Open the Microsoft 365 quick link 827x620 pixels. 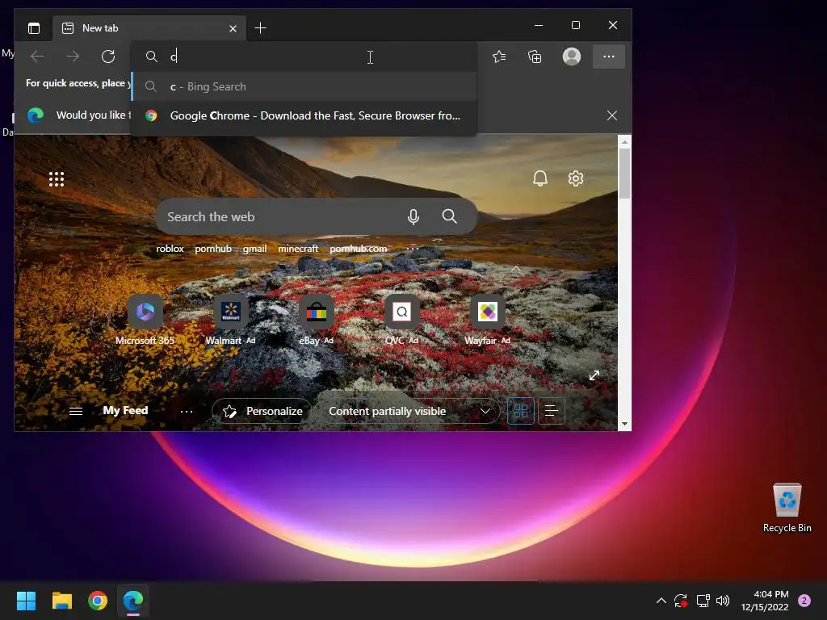145,320
